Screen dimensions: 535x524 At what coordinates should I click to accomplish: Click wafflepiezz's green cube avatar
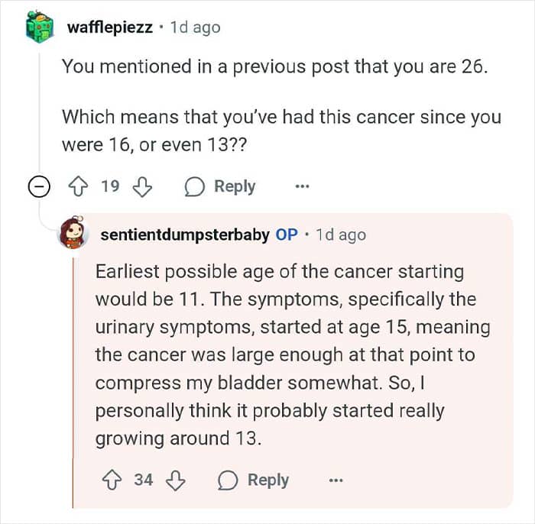click(38, 28)
